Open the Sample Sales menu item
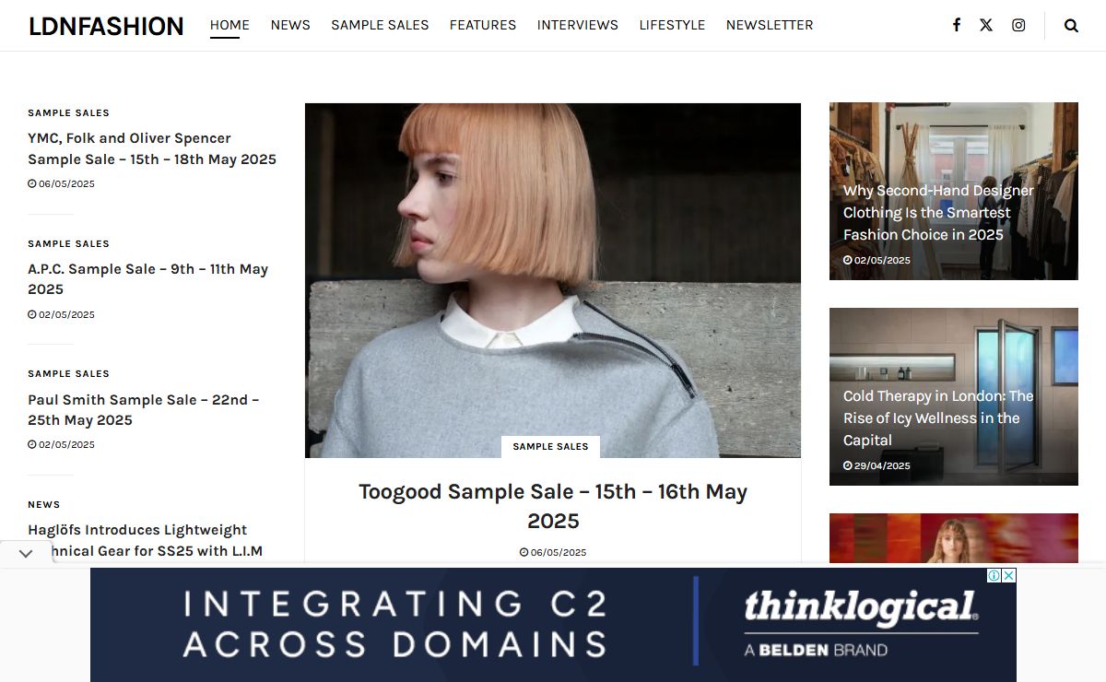This screenshot has width=1106, height=682. (x=380, y=25)
